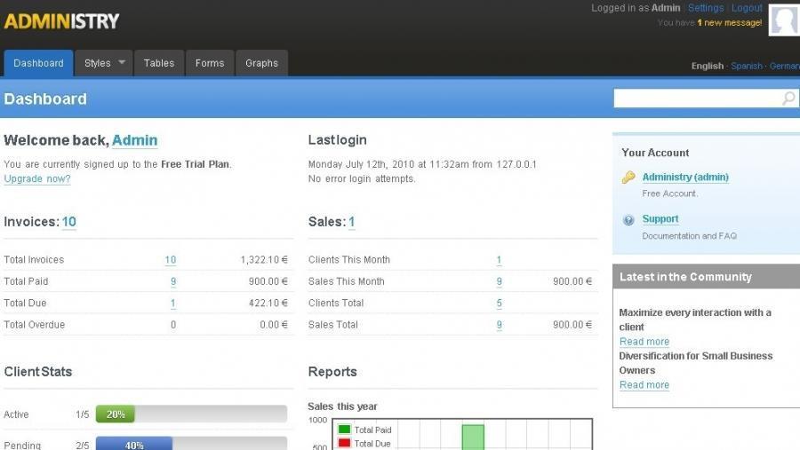Switch language to Spanish
This screenshot has width=800, height=450.
pos(747,67)
